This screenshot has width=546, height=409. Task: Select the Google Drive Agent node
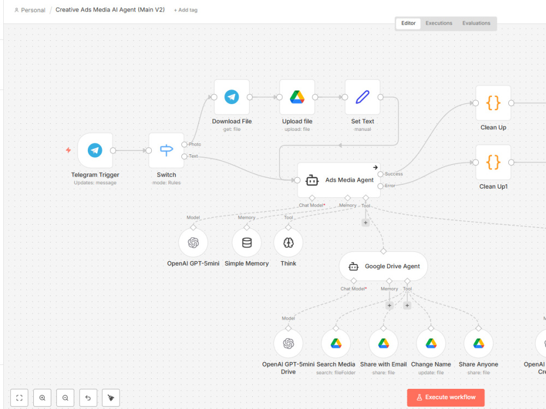(383, 266)
